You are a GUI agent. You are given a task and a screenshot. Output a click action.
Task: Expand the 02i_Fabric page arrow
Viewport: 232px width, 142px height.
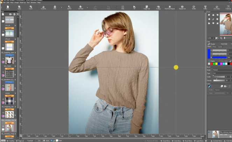(15, 74)
